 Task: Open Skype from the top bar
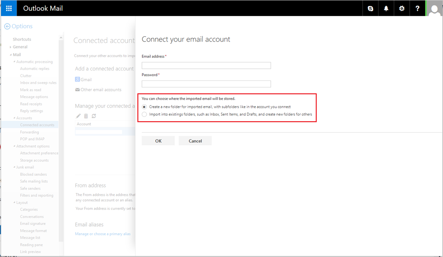[370, 9]
